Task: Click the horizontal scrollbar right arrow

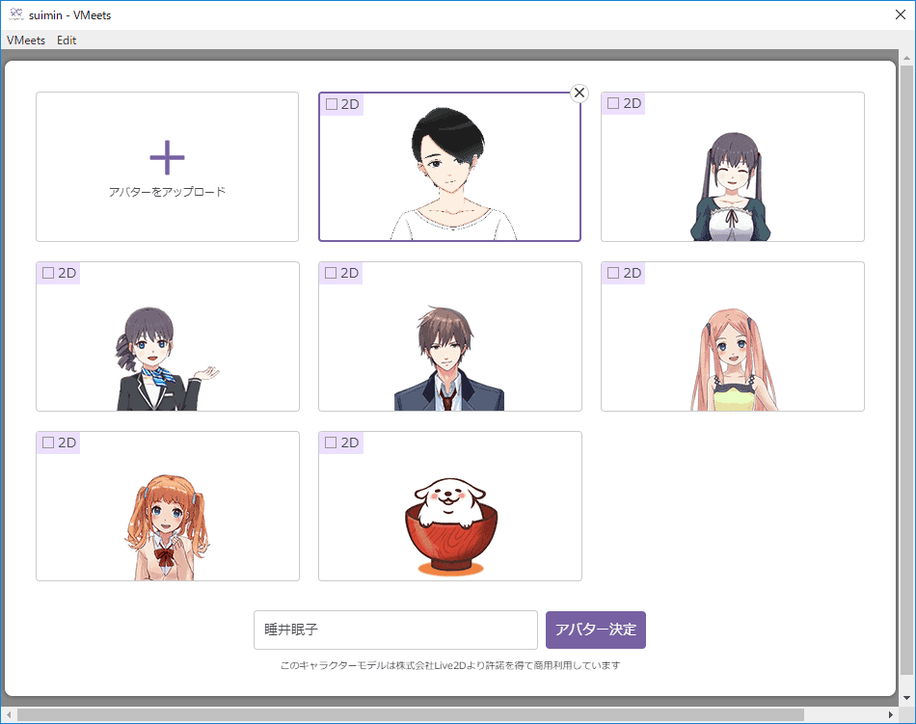Action: tap(891, 714)
